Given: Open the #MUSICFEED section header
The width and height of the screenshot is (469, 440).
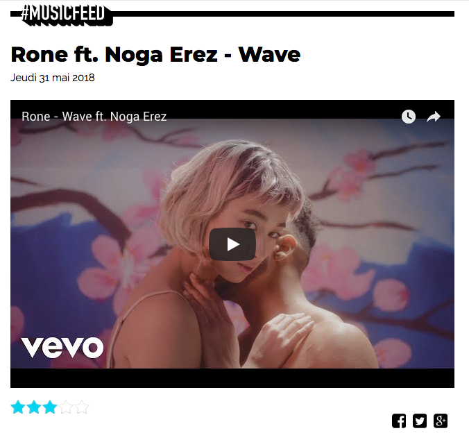Looking at the screenshot, I should click(63, 15).
